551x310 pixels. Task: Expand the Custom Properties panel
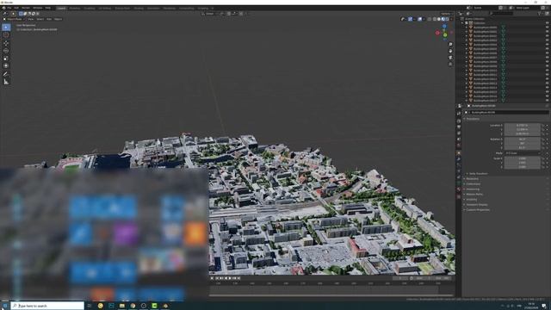[477, 210]
